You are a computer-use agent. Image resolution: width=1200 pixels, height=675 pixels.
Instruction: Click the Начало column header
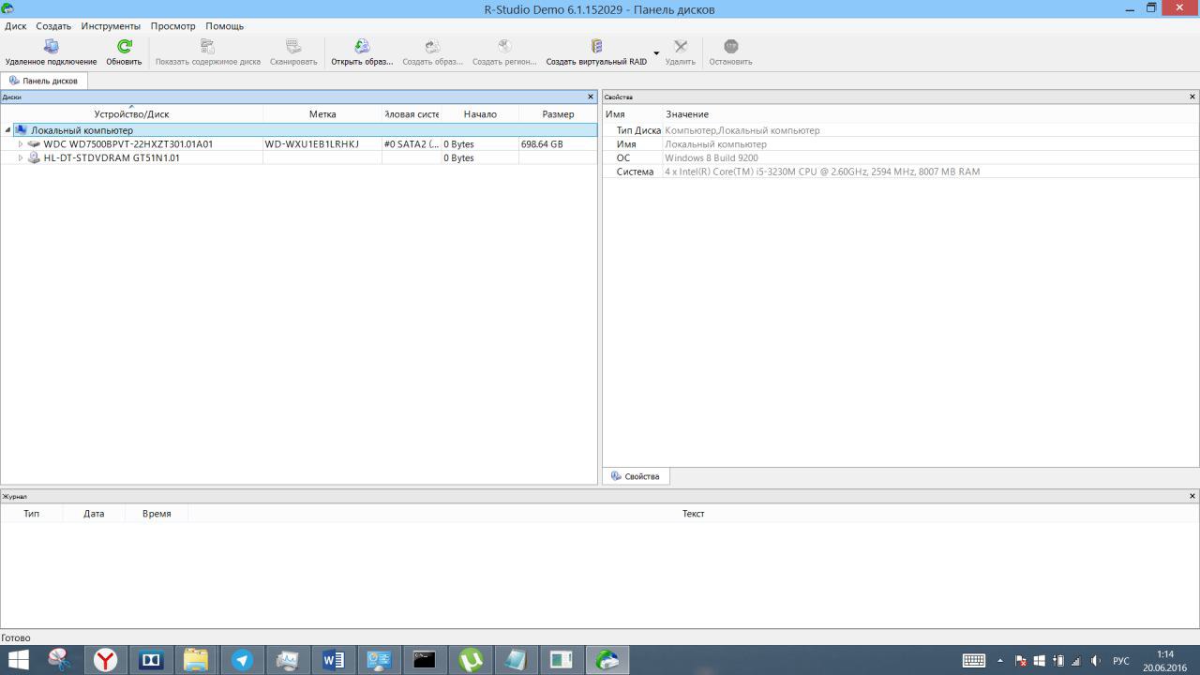tap(480, 114)
